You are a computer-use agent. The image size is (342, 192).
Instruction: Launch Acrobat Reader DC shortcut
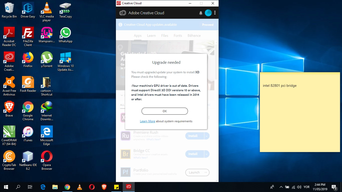pos(9,37)
